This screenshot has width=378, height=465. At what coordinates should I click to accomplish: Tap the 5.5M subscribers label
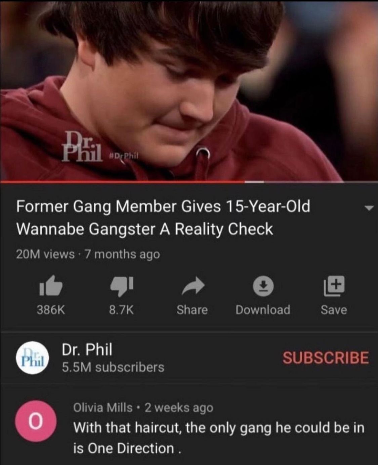coord(113,367)
